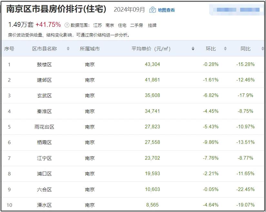Click the map view icon

(x=153, y=10)
